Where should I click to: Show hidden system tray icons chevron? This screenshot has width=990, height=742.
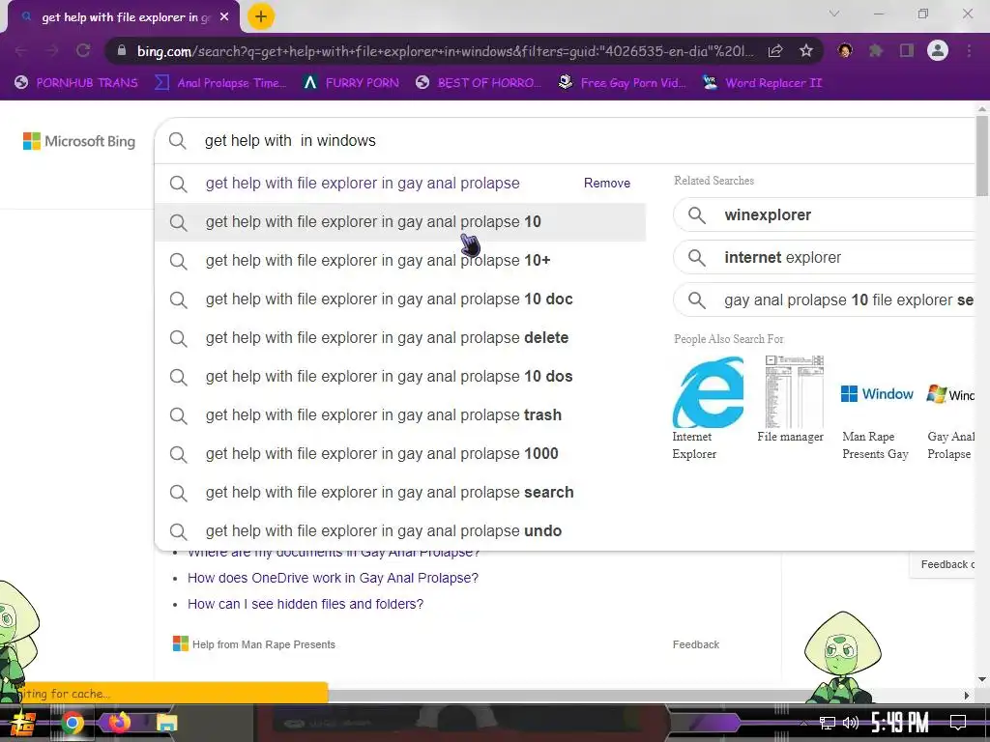coord(803,723)
